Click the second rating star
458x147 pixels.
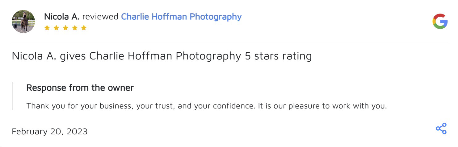pyautogui.click(x=56, y=28)
